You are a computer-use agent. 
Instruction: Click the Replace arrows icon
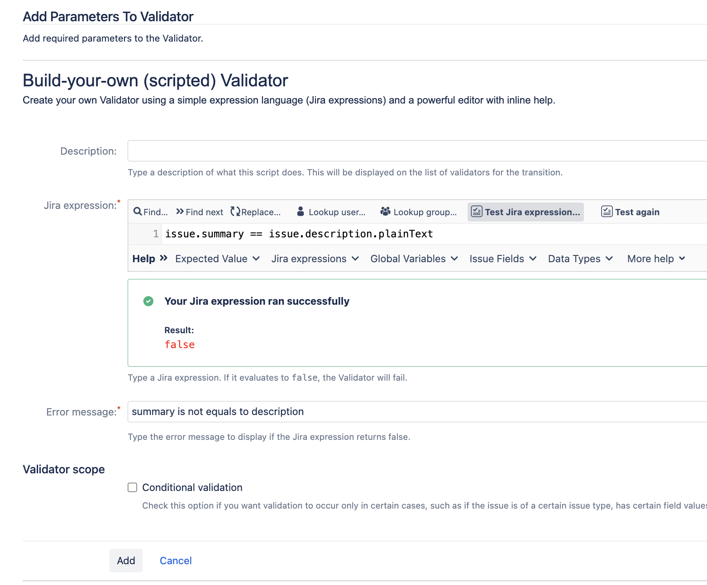tap(235, 212)
